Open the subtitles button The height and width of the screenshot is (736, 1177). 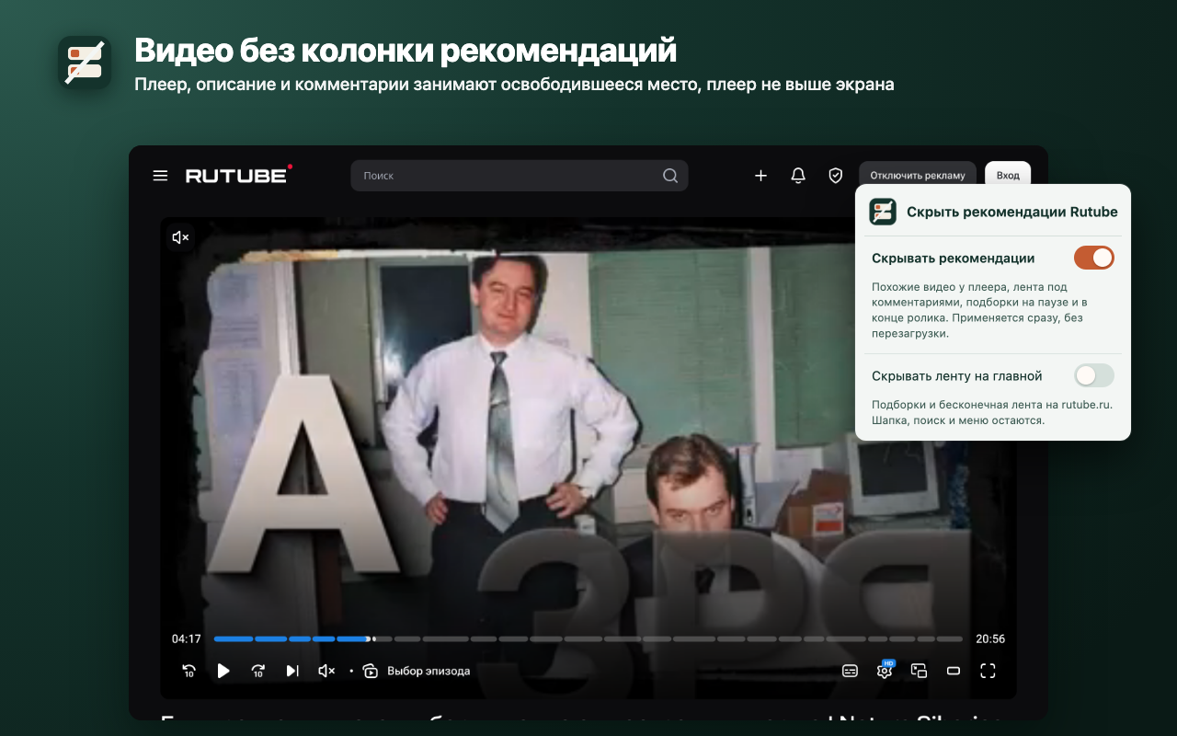[851, 671]
